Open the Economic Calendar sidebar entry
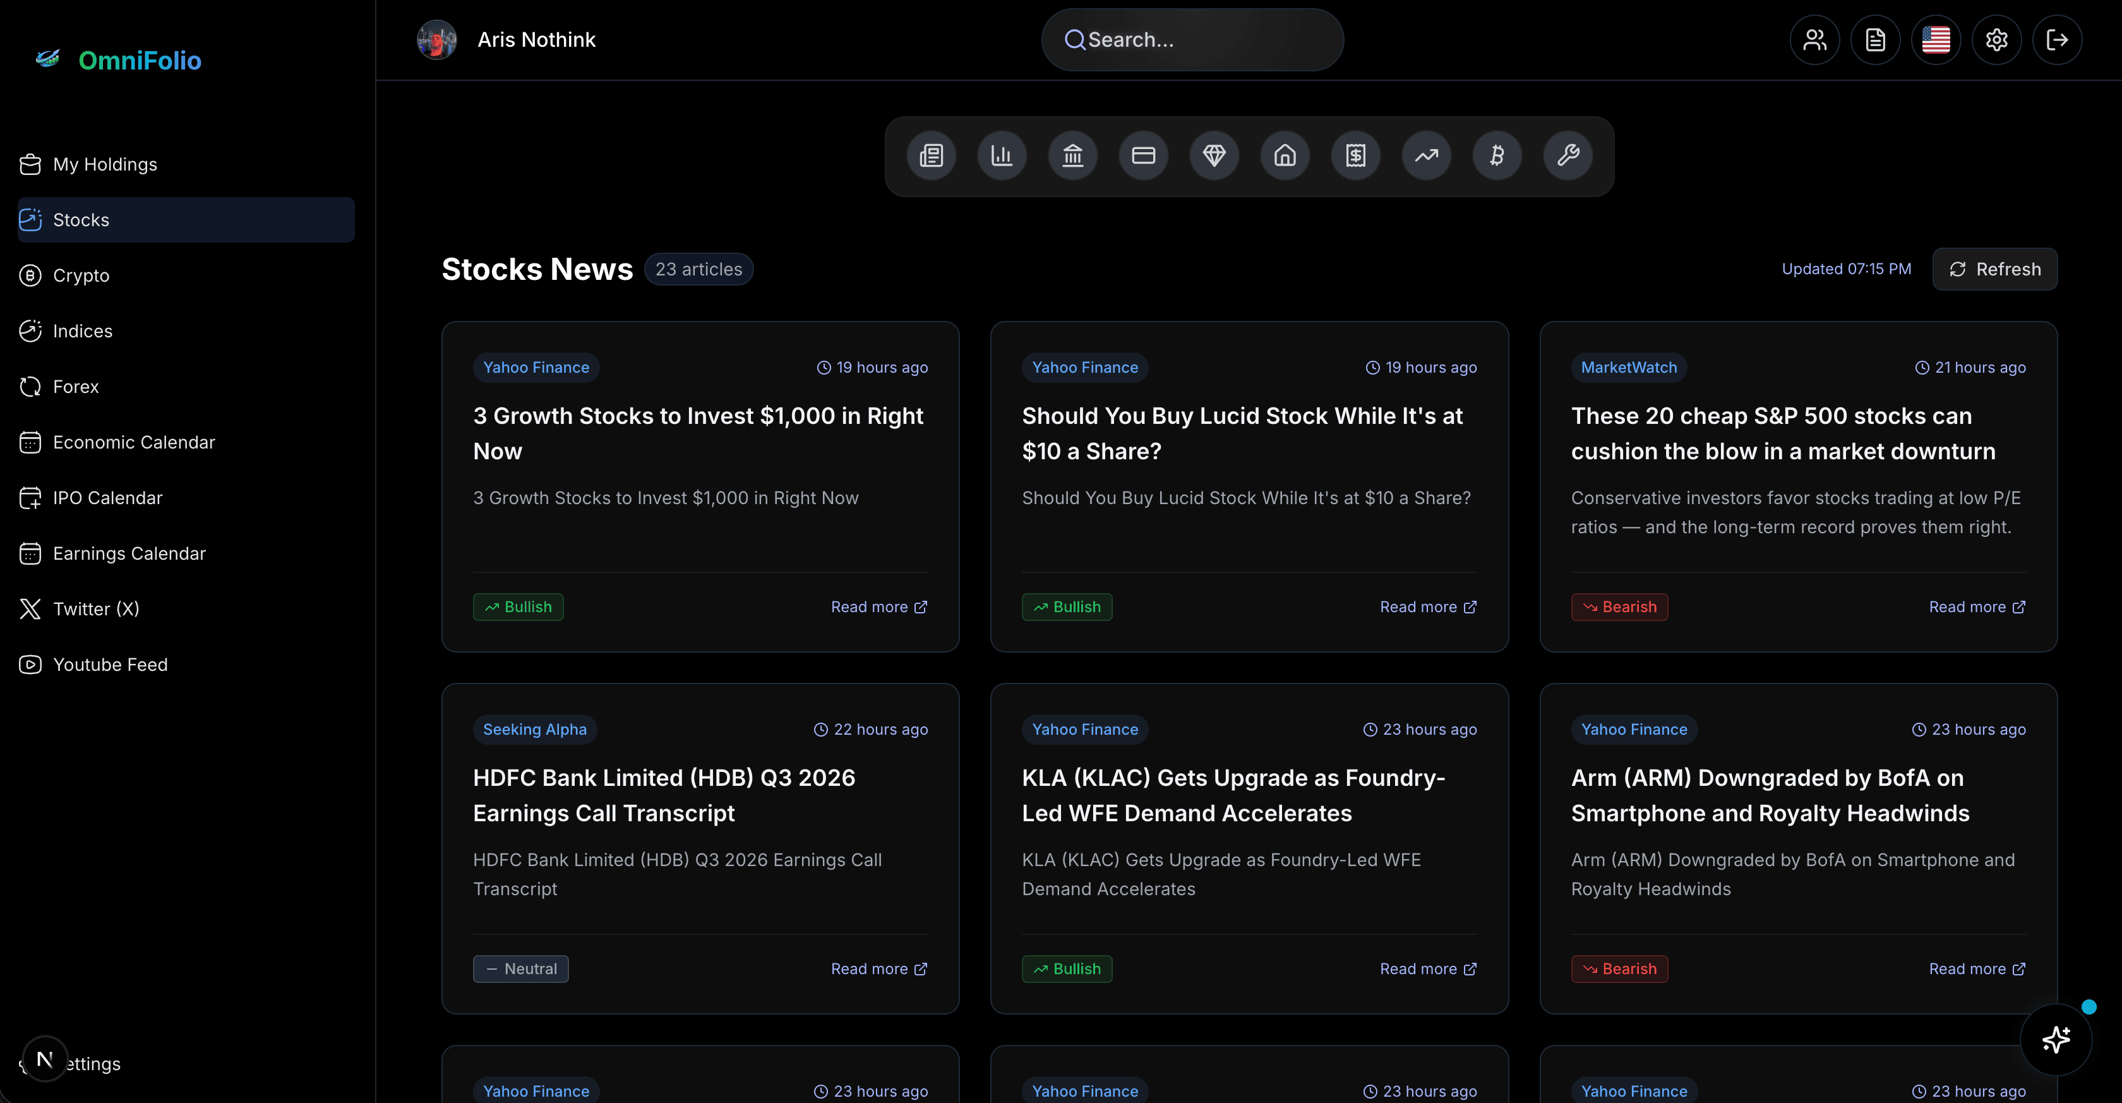The height and width of the screenshot is (1103, 2122). tap(133, 442)
